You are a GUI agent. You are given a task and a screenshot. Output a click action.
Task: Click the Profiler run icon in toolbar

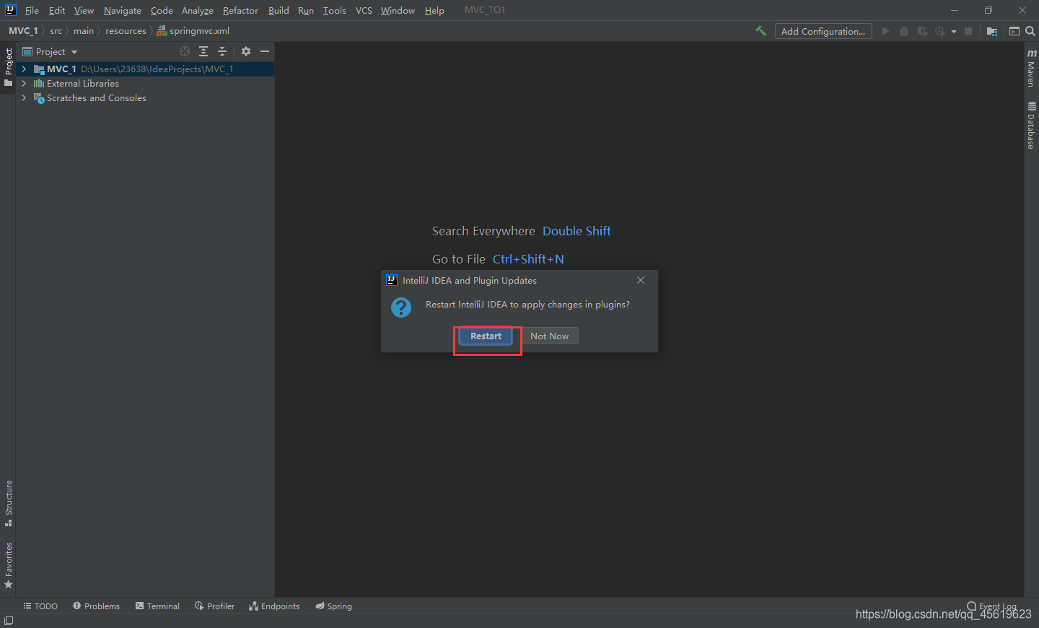tap(939, 31)
